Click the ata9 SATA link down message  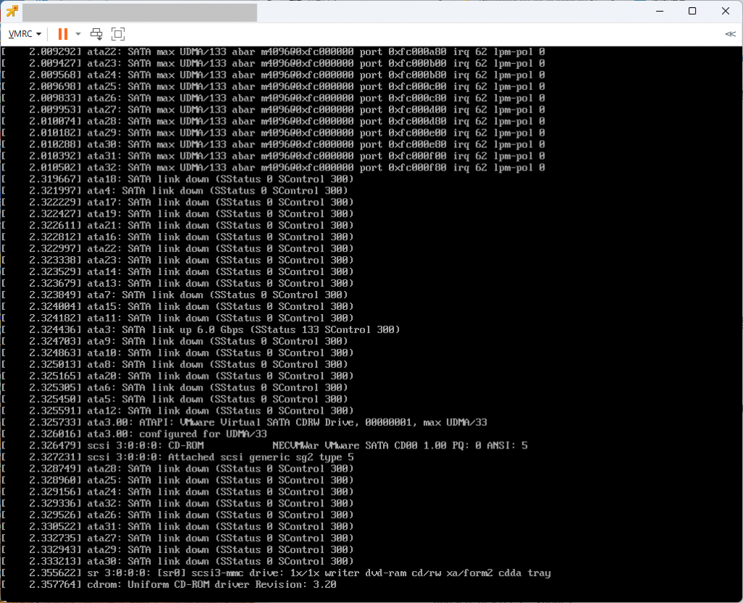pyautogui.click(x=175, y=341)
